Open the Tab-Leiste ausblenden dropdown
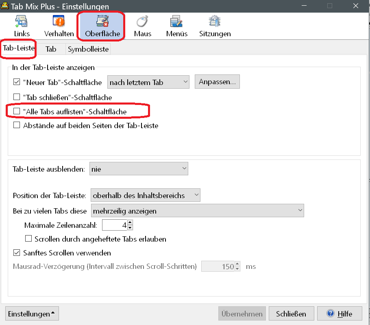This screenshot has width=370, height=325. point(139,168)
